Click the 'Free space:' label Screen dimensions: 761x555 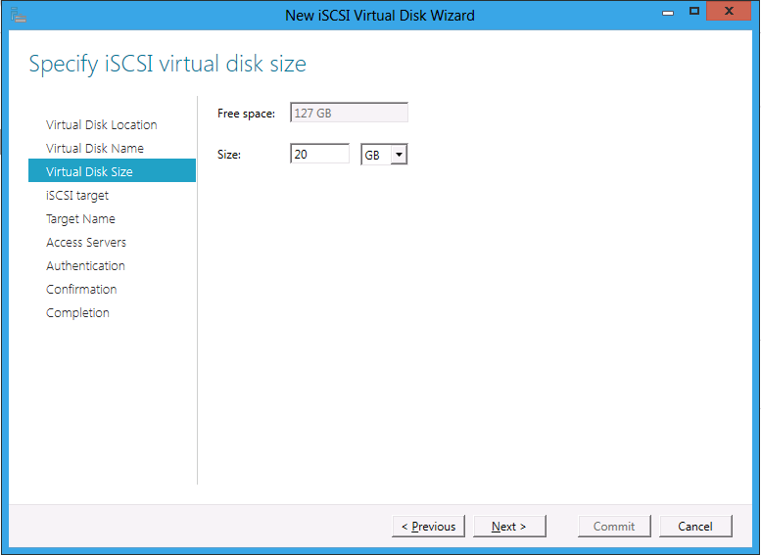[x=246, y=114]
